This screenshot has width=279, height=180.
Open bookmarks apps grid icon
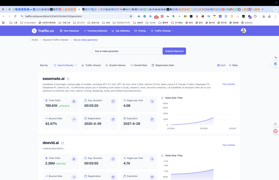tap(3, 23)
